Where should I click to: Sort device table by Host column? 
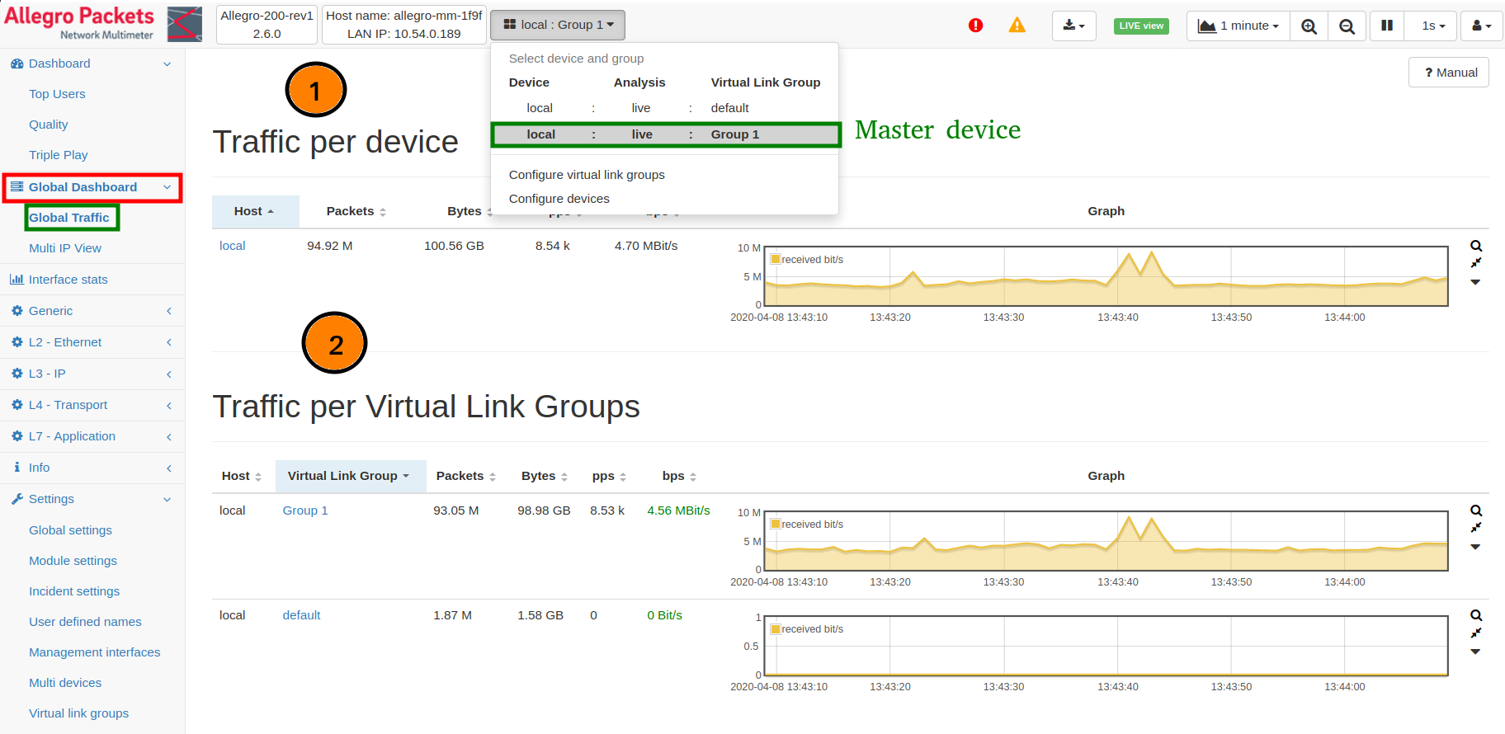(254, 211)
